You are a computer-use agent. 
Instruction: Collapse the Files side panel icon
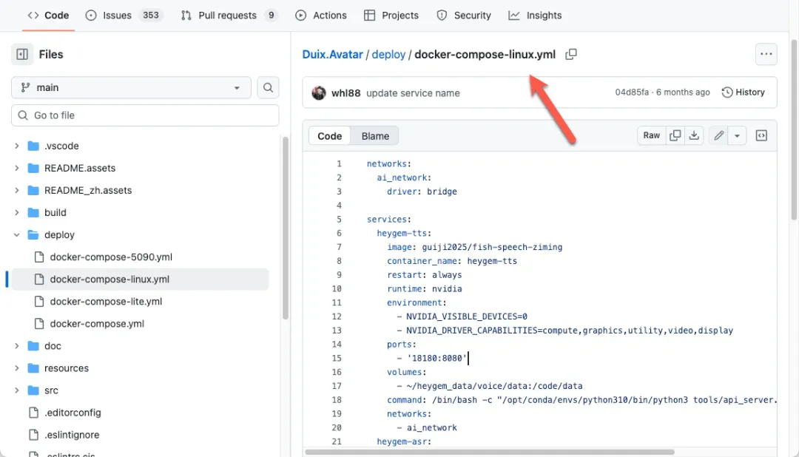pos(22,54)
